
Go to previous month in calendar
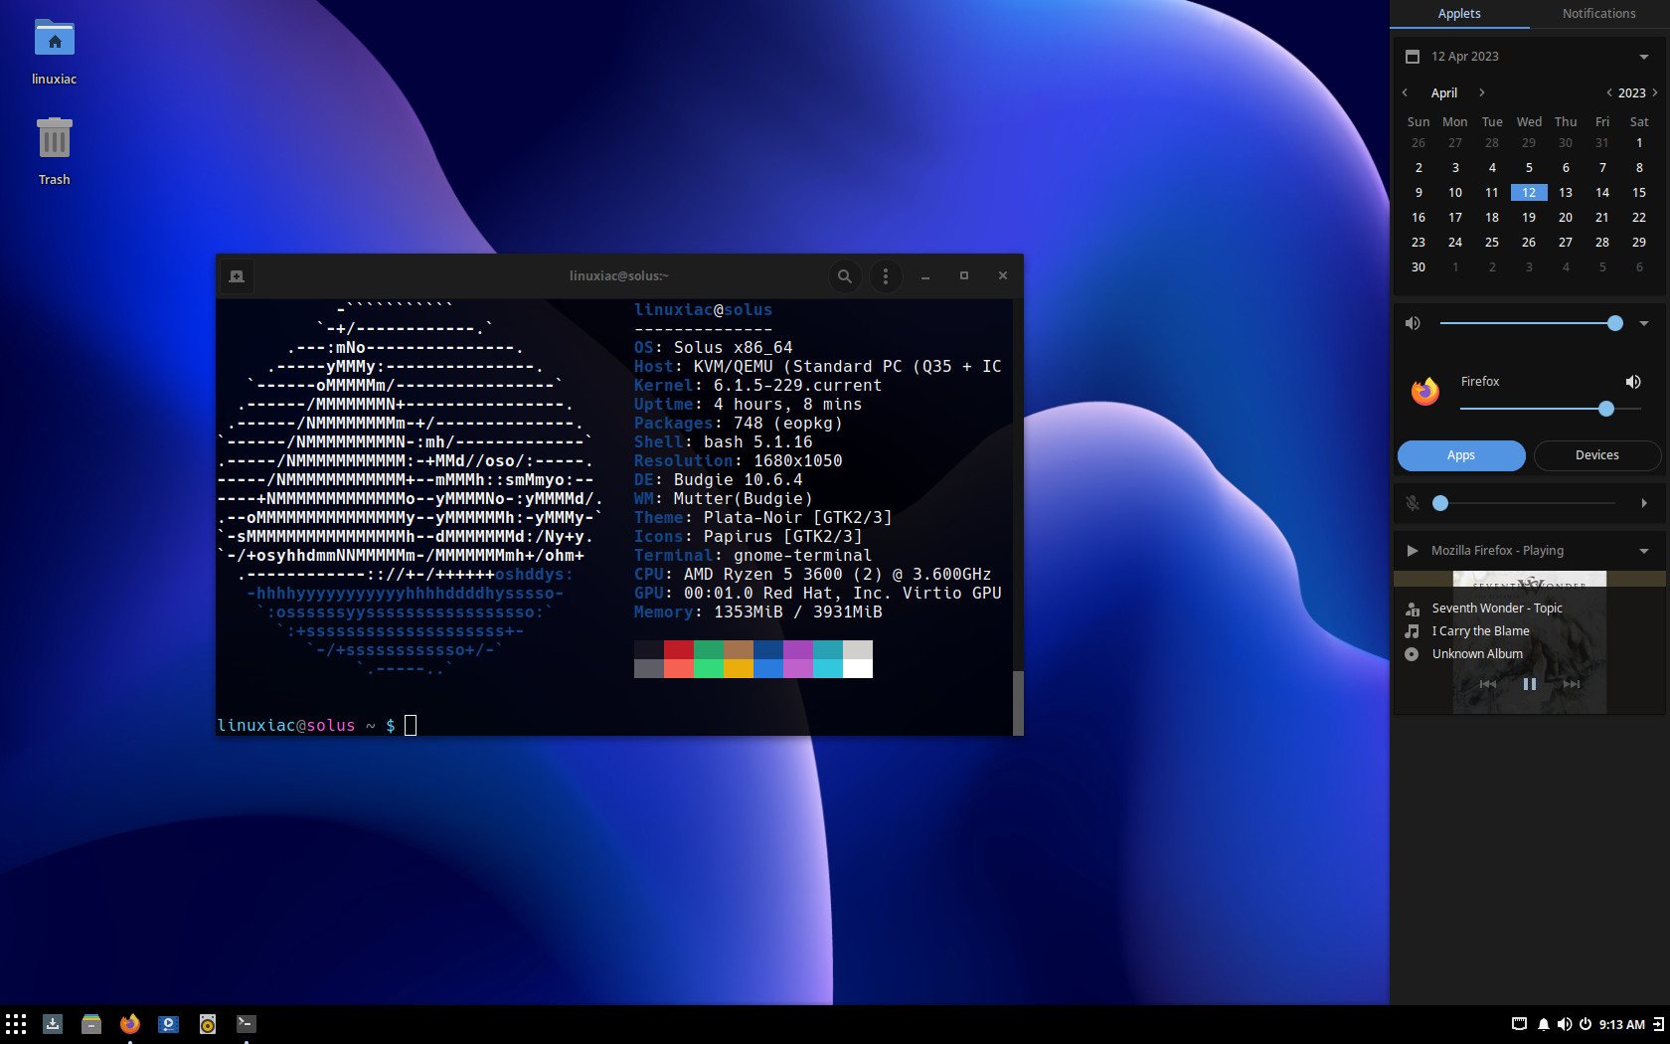tap(1405, 92)
